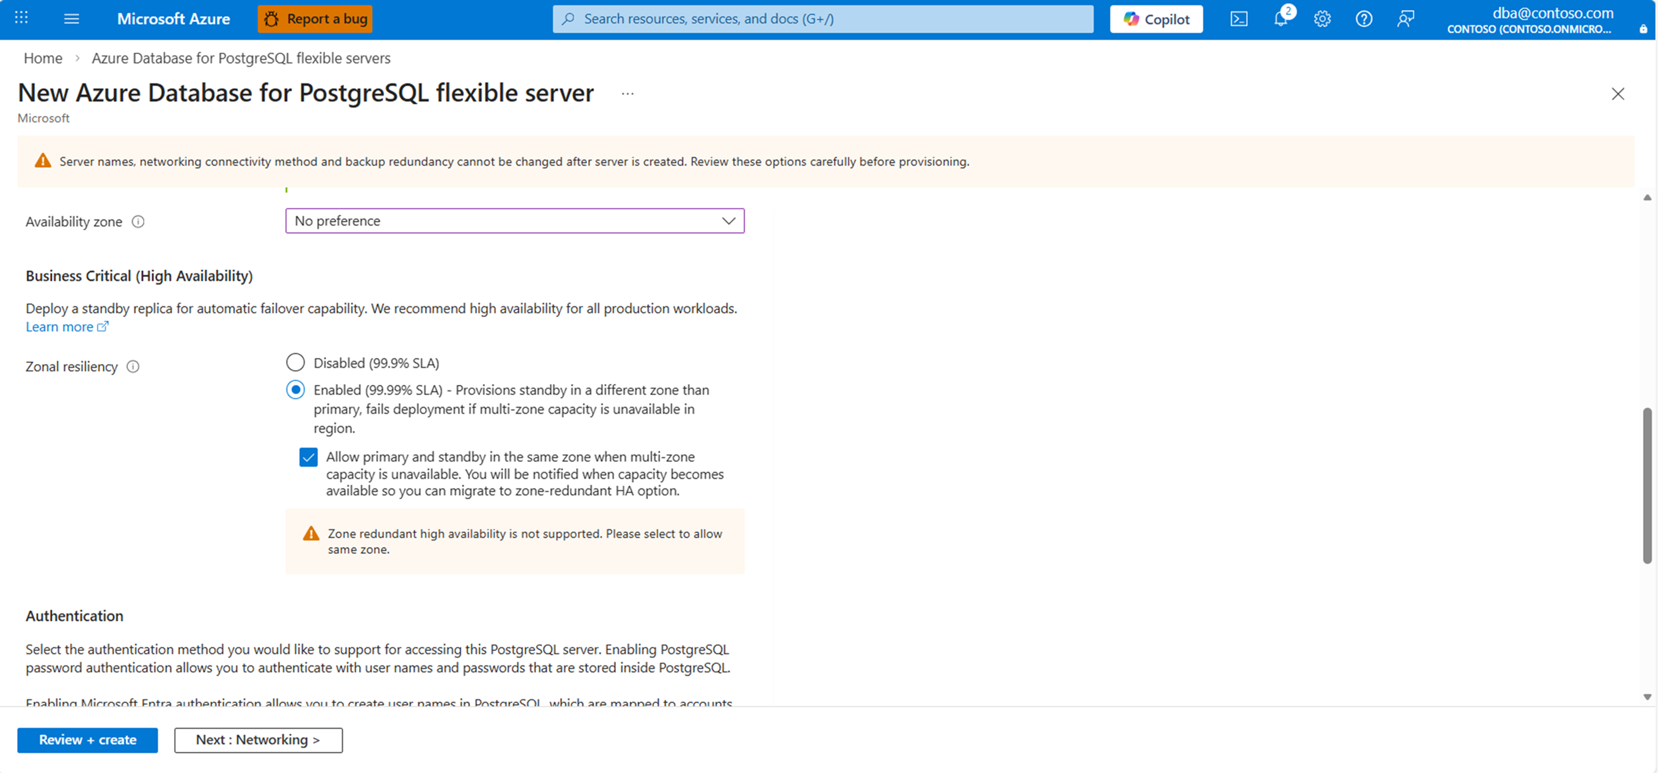Image resolution: width=1658 pixels, height=773 pixels.
Task: Open the app launcher grid icon
Action: [x=21, y=18]
